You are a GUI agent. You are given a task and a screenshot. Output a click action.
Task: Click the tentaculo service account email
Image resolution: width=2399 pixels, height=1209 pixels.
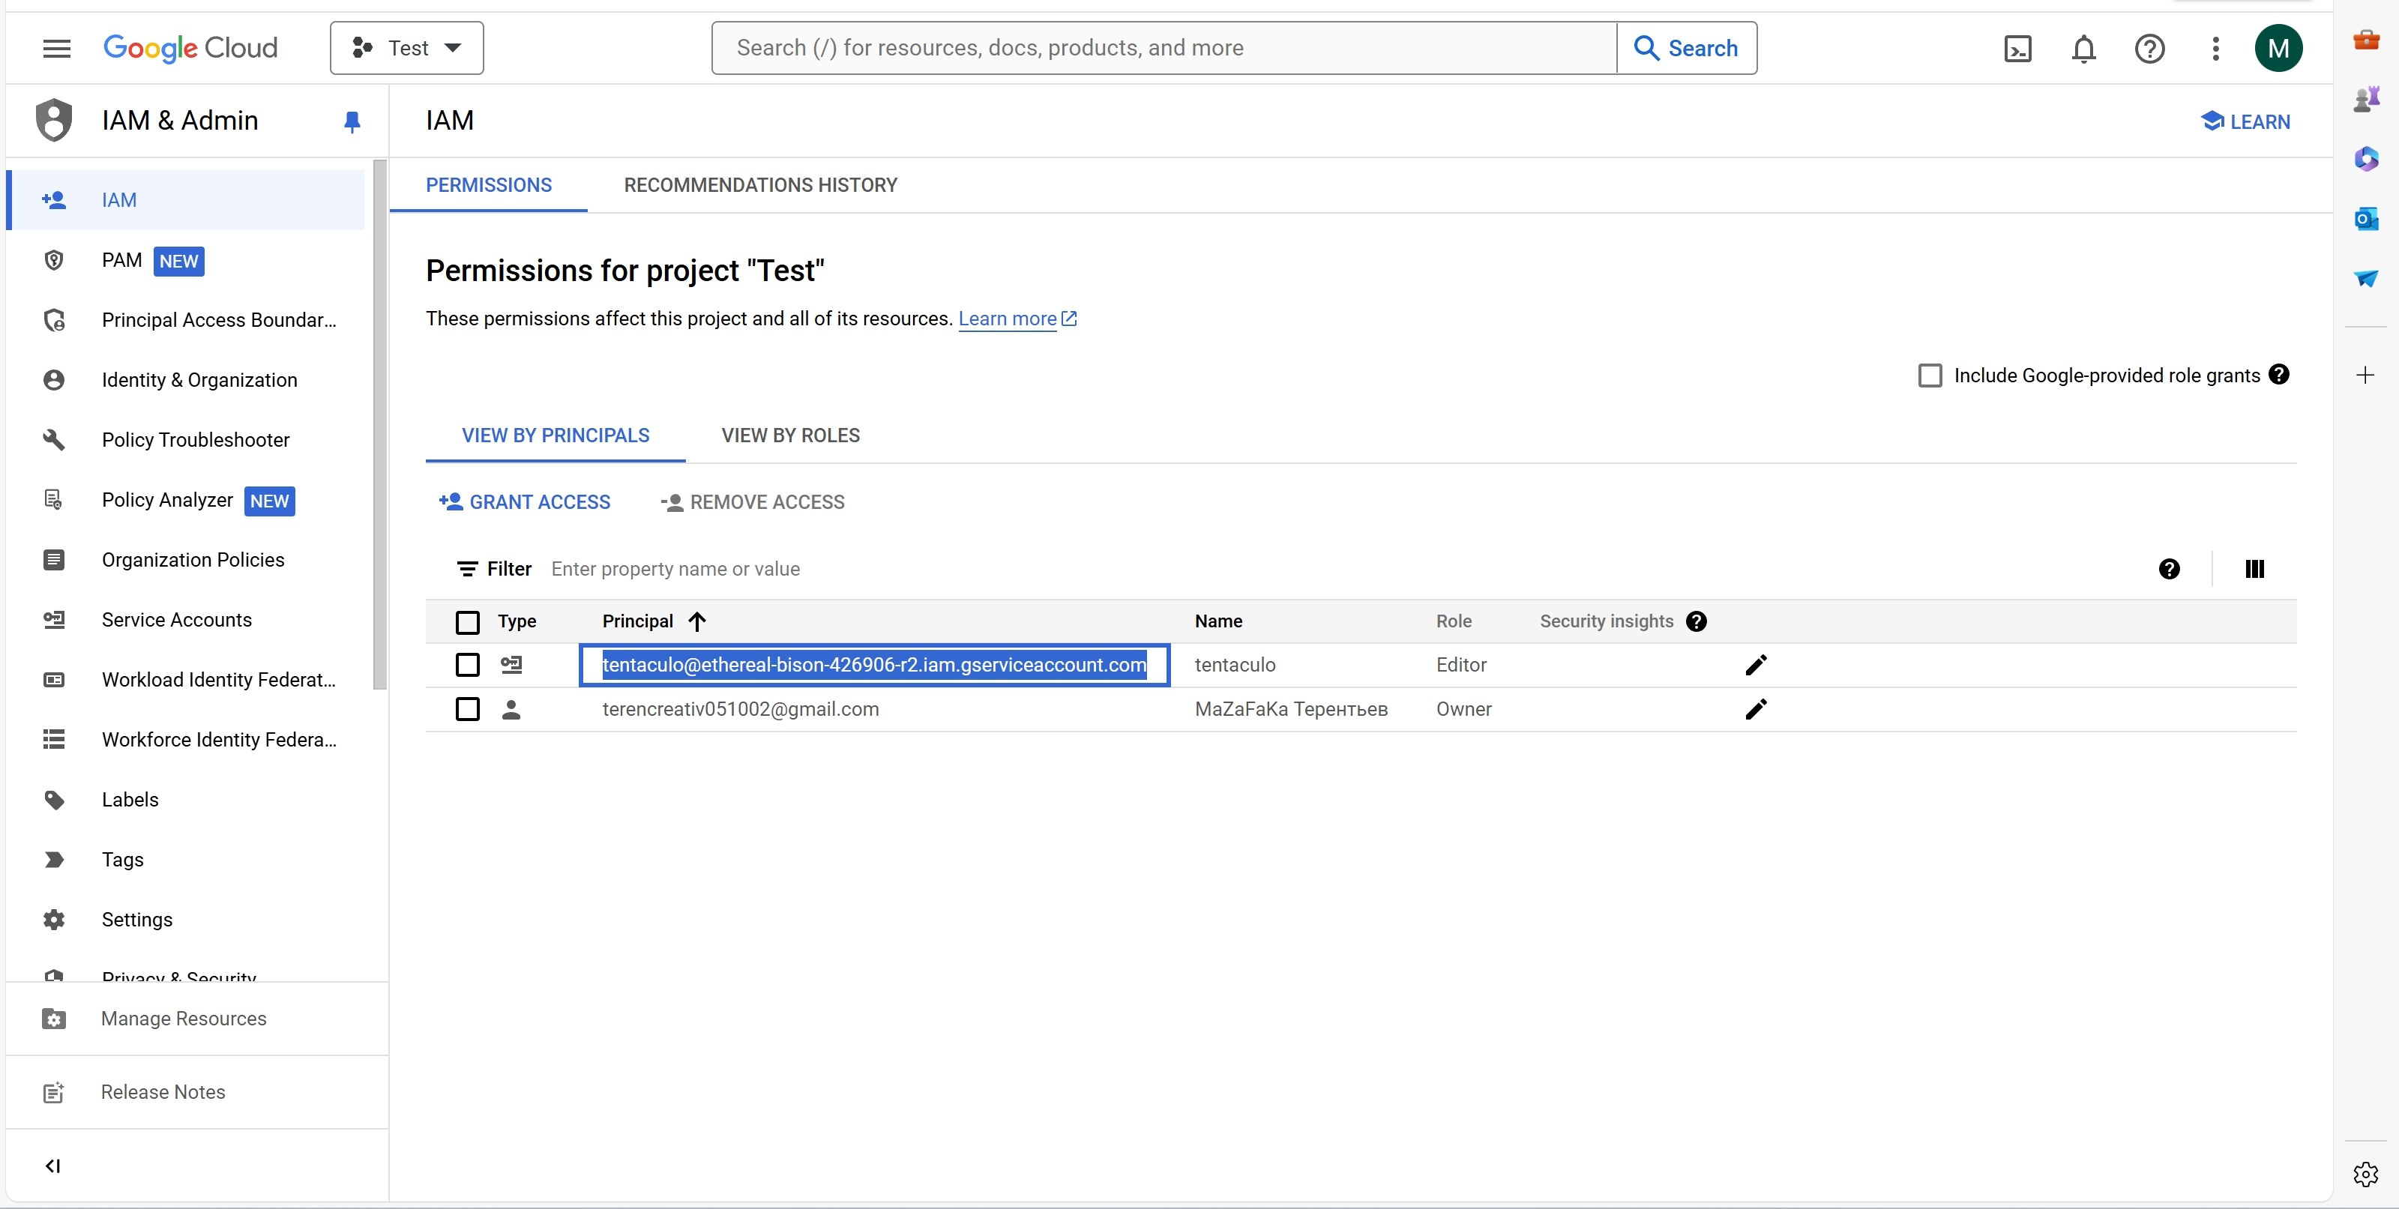(x=873, y=665)
